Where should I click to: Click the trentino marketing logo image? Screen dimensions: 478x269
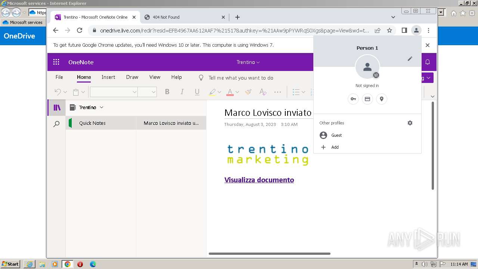point(268,155)
